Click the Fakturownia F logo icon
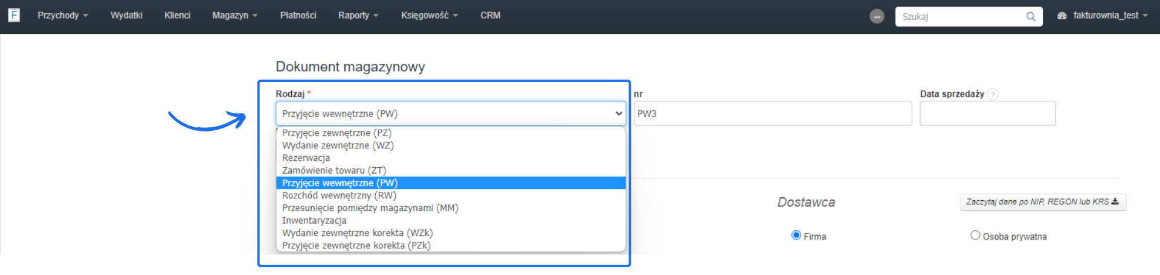 [14, 15]
